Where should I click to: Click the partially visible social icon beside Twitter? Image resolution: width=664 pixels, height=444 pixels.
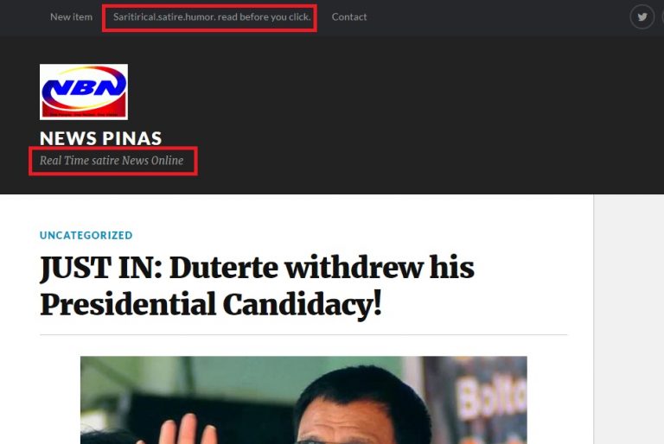coord(662,17)
